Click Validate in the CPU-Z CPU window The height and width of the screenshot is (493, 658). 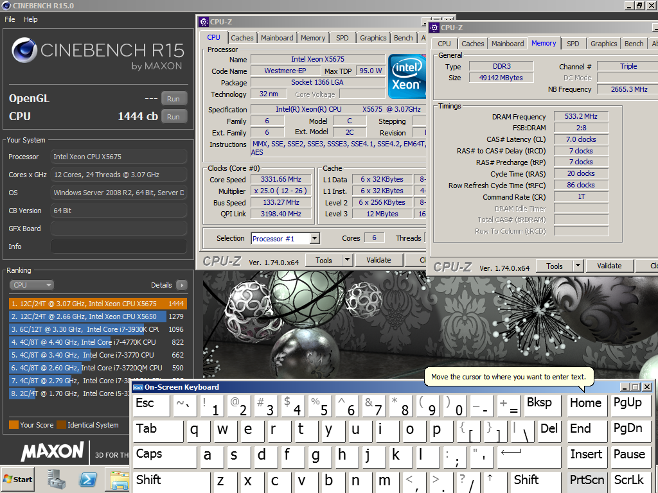coord(378,261)
